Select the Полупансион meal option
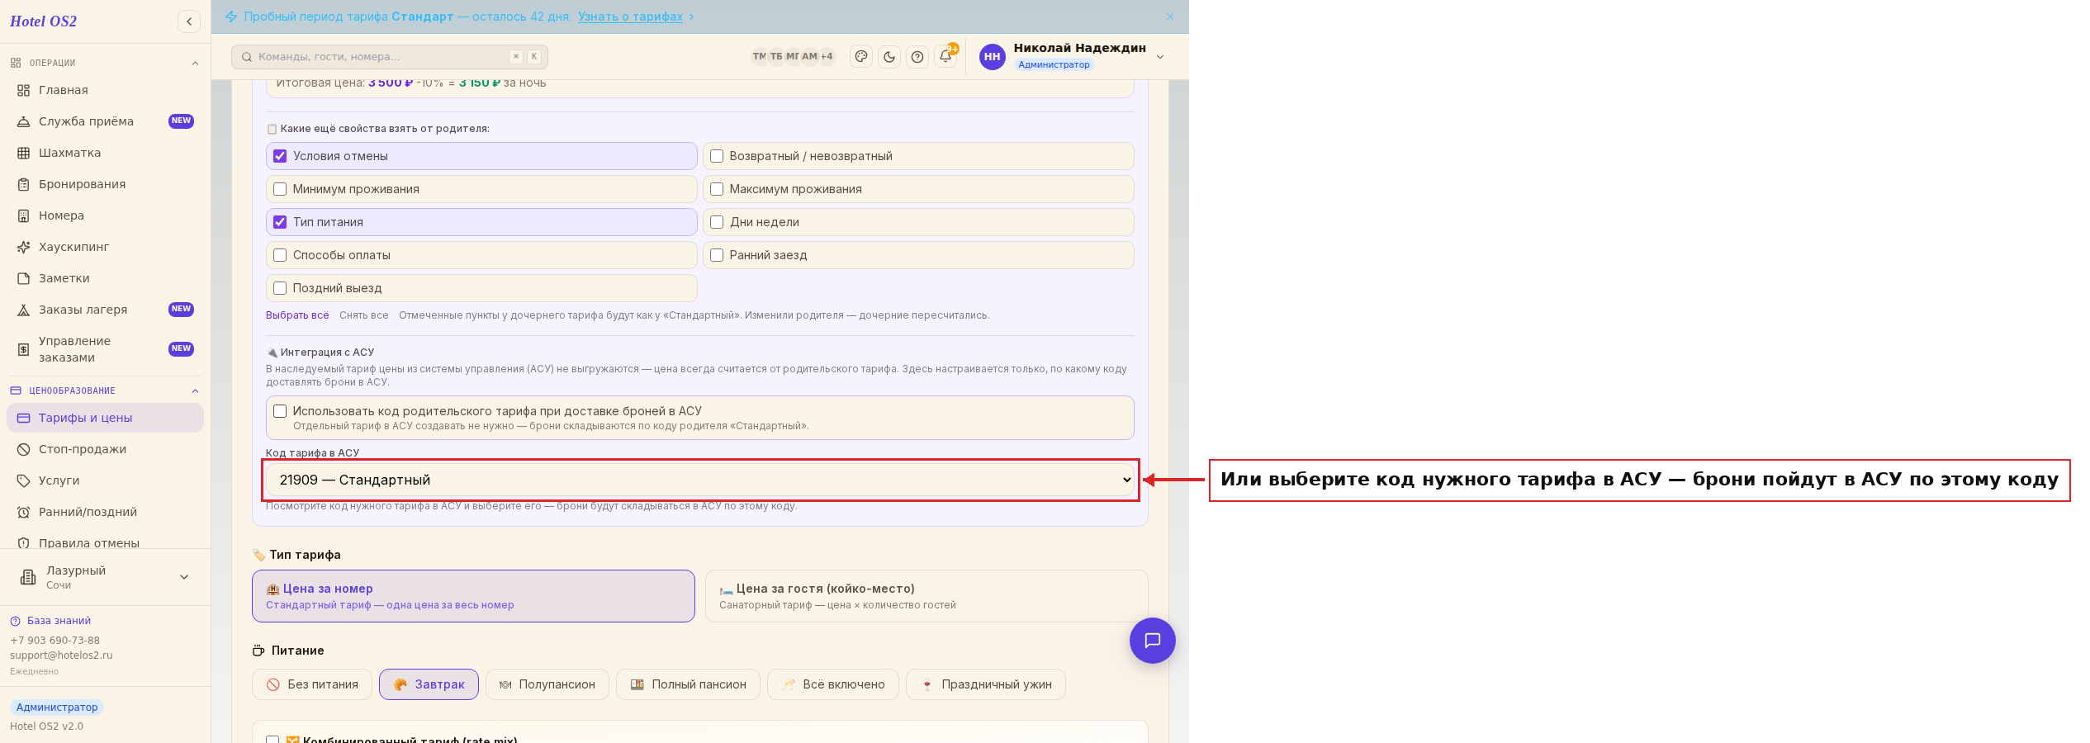The width and height of the screenshot is (2090, 743). pos(547,684)
